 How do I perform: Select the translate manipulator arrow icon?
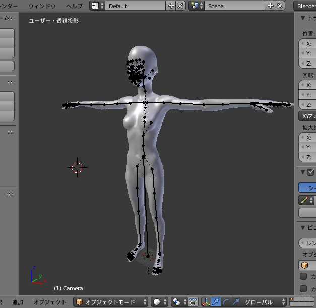(216, 302)
